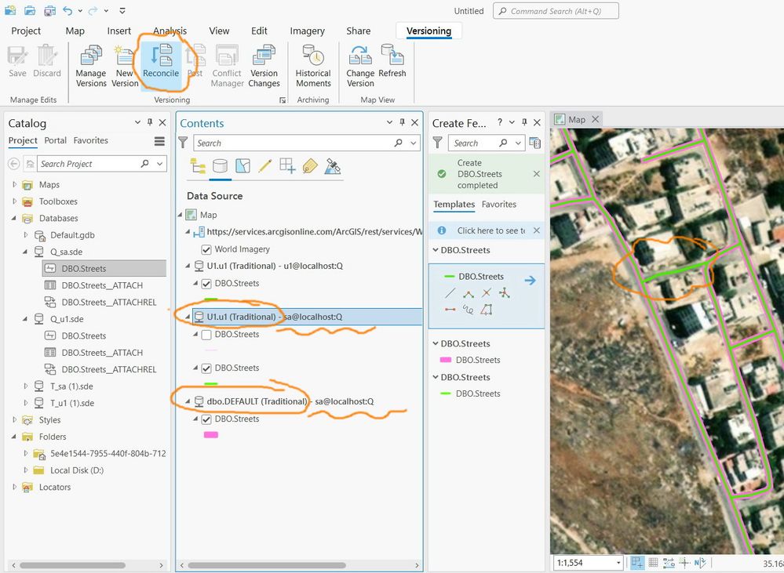Select the Two-Point Line tool
784x573 pixels.
coord(450,310)
